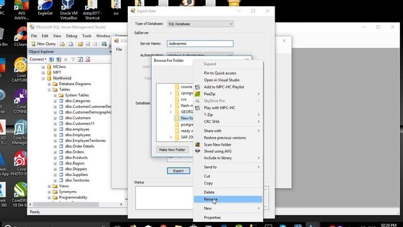Choose Pin to Quick access

tap(228, 73)
